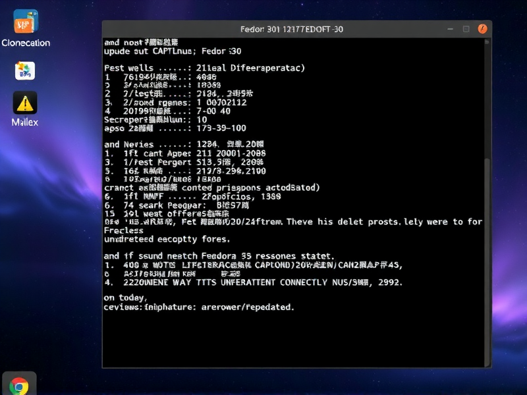This screenshot has height=395, width=527.
Task: Click the Mailex label text under its icon
Action: 25,123
